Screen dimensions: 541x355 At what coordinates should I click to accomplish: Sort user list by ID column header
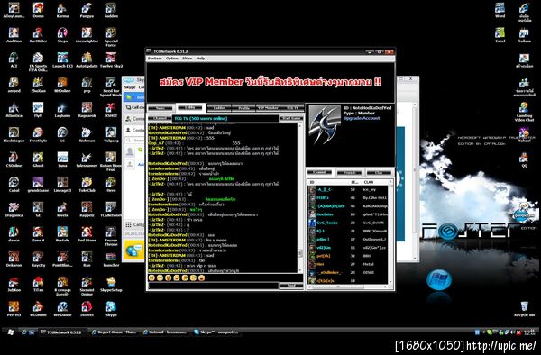pos(312,182)
